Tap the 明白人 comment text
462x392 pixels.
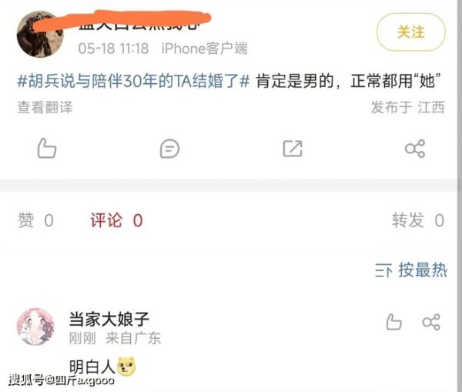pyautogui.click(x=92, y=367)
